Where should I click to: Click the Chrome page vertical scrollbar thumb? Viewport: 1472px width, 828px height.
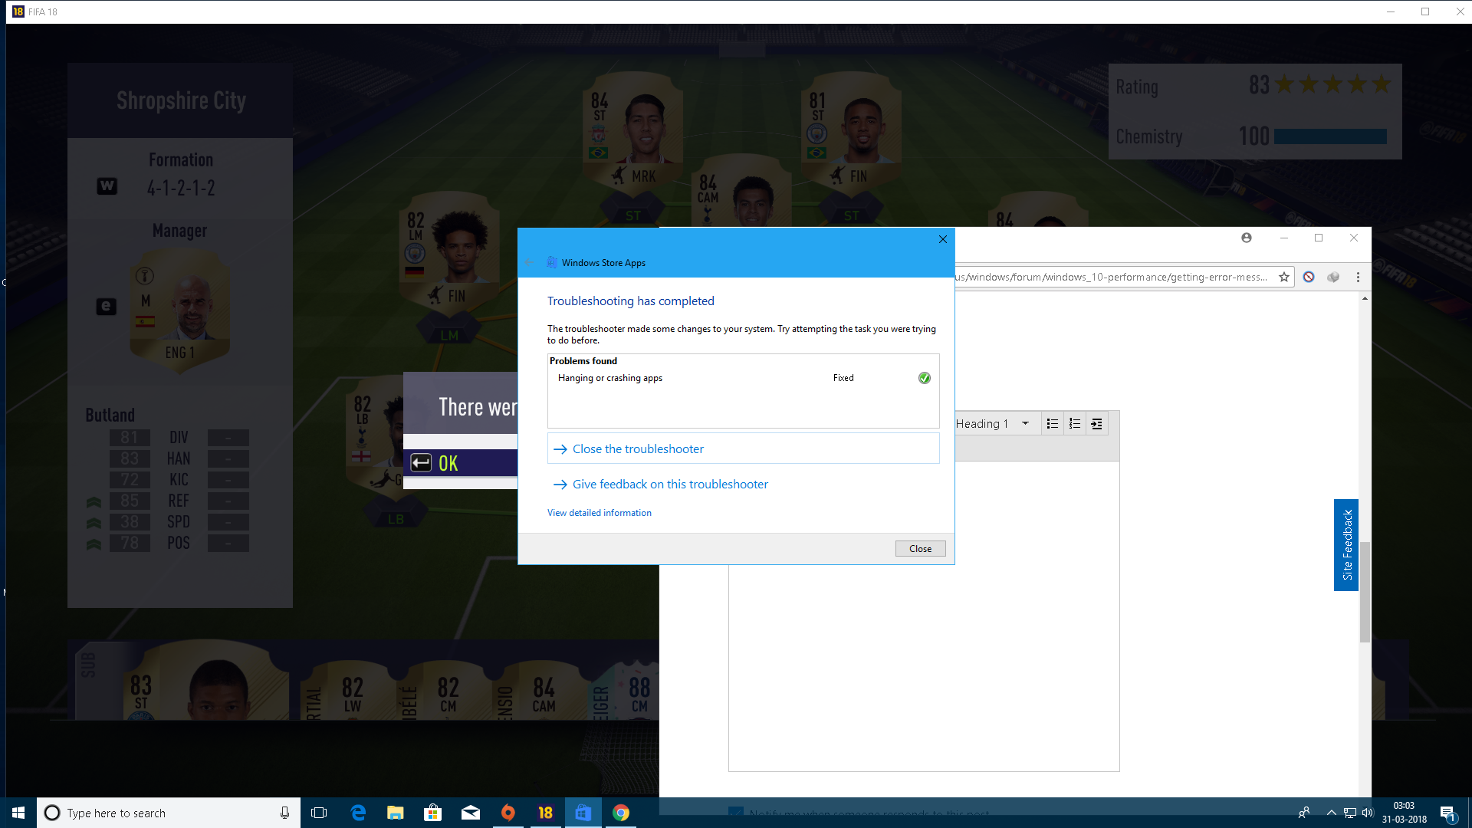pos(1365,591)
